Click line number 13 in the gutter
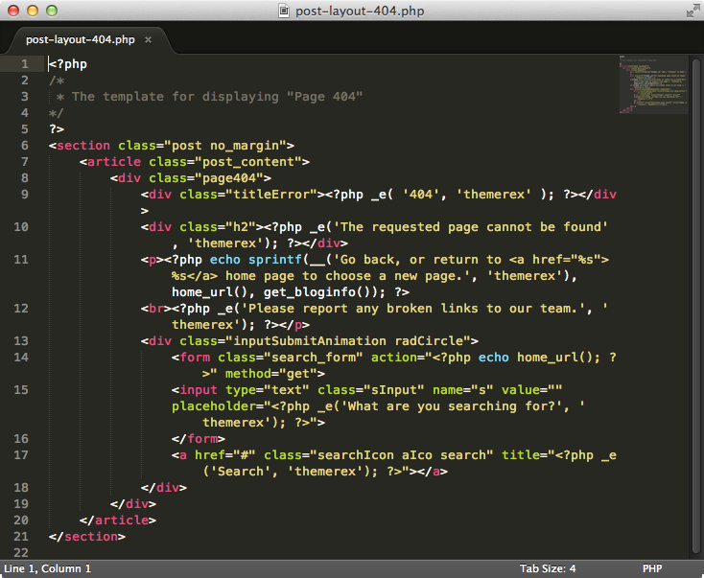 point(21,341)
